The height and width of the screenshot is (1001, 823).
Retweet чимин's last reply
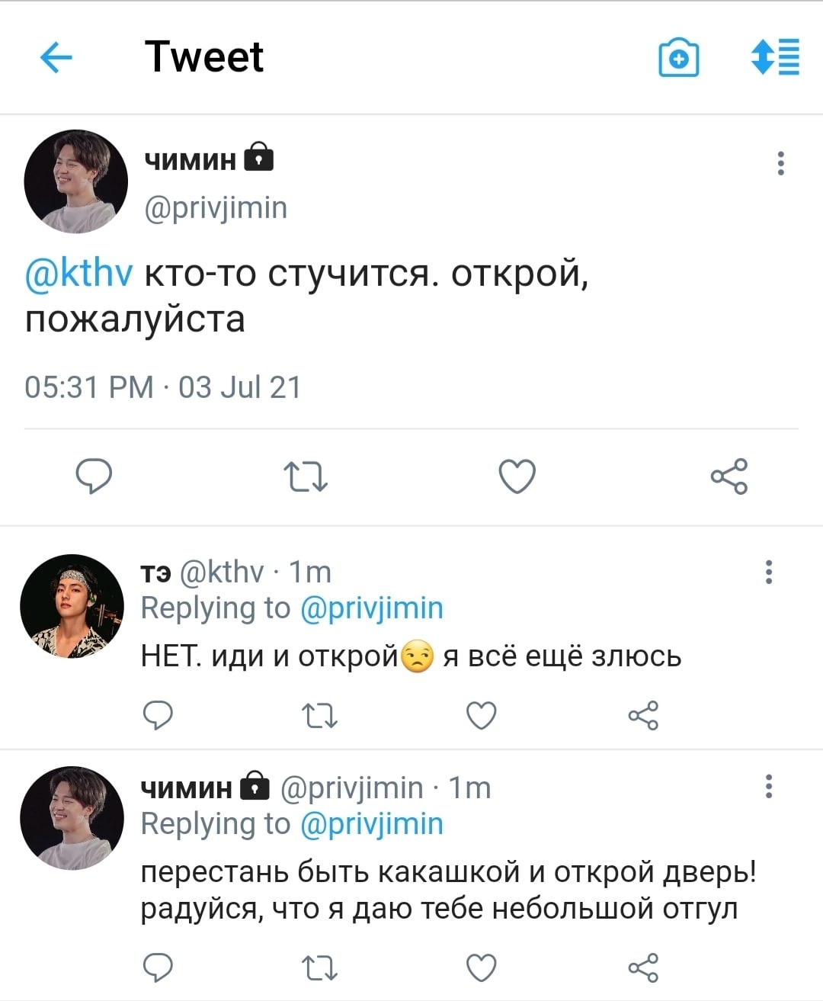320,968
